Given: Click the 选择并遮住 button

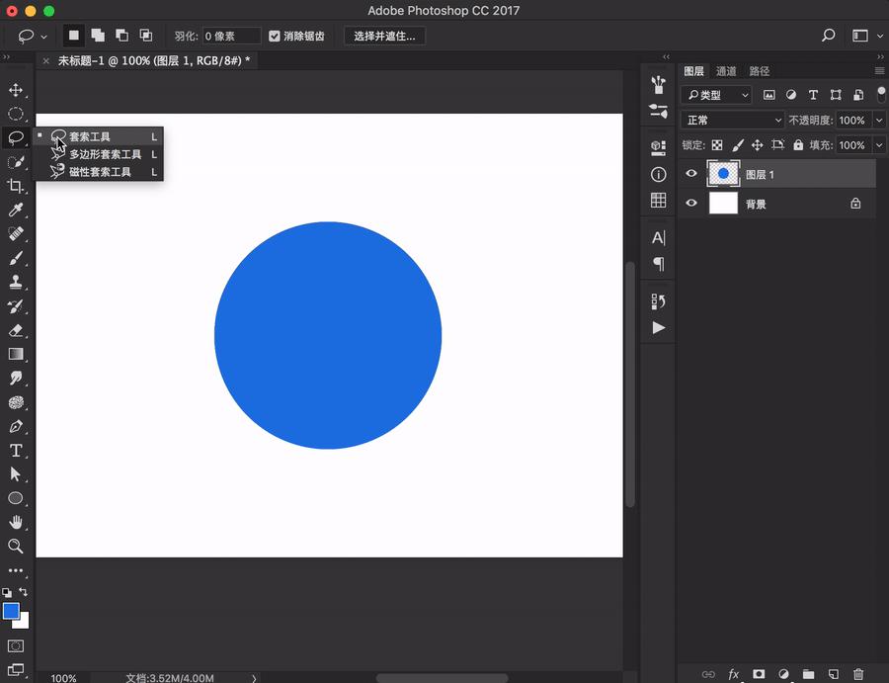Looking at the screenshot, I should (384, 36).
